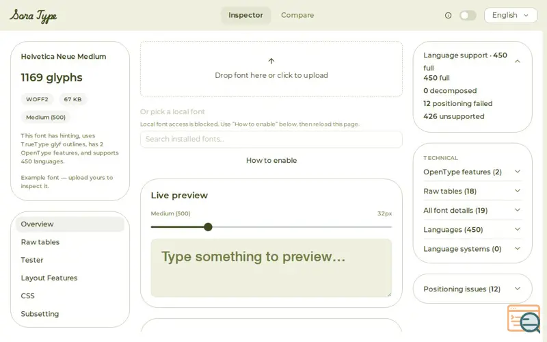Viewport: 547px width, 342px height.
Task: Expand Positioning issues (12)
Action: click(x=472, y=289)
